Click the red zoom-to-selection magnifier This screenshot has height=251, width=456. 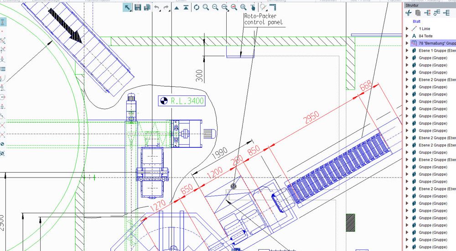click(x=234, y=7)
